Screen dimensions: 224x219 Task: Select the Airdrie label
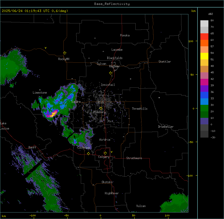[105, 140]
